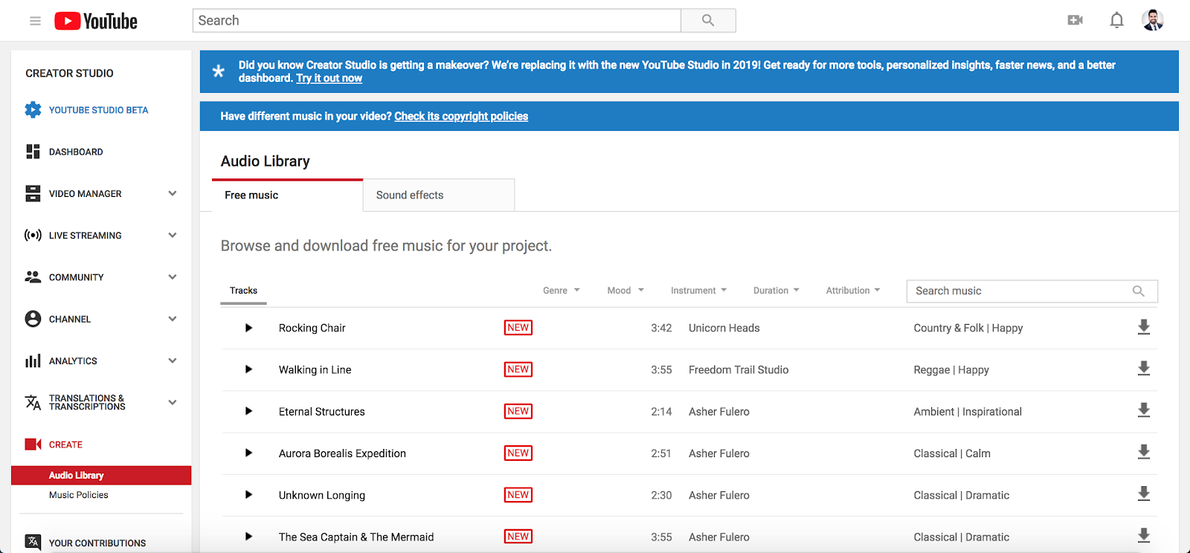Open the Mood filter dropdown
This screenshot has height=553, width=1190.
(x=625, y=291)
